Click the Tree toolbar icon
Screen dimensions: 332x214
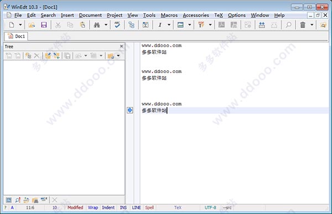click(131, 25)
